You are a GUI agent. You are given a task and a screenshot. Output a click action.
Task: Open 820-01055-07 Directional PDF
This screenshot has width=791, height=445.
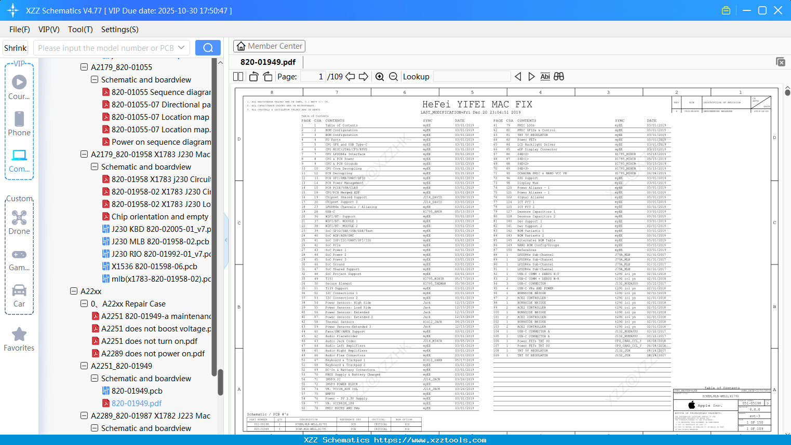click(x=156, y=105)
